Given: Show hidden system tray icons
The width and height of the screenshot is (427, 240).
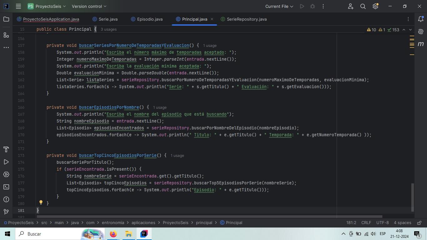Looking at the screenshot, I should pyautogui.click(x=343, y=234).
